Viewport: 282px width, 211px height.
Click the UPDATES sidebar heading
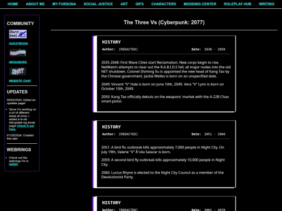pos(17,92)
